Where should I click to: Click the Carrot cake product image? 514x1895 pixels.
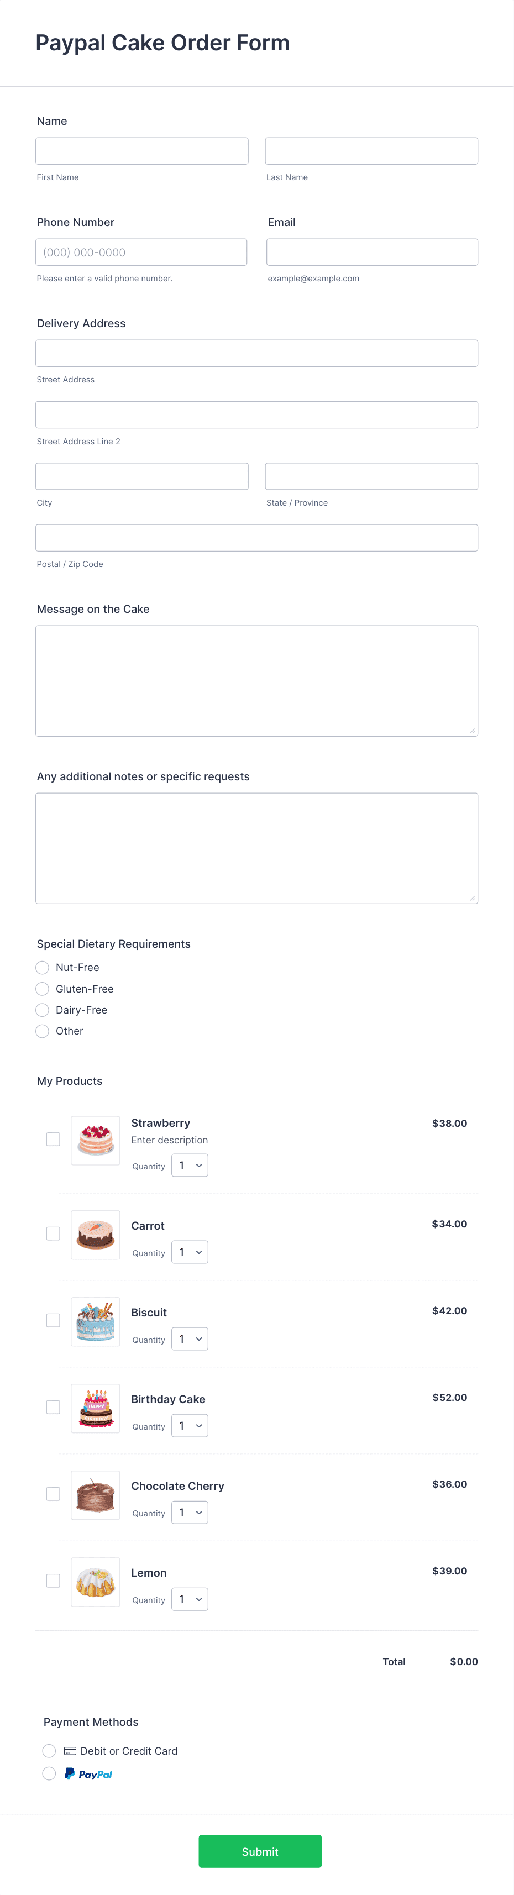point(96,1235)
